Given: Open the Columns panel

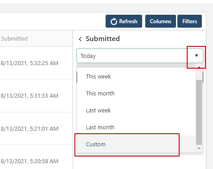Looking at the screenshot, I should click(160, 21).
